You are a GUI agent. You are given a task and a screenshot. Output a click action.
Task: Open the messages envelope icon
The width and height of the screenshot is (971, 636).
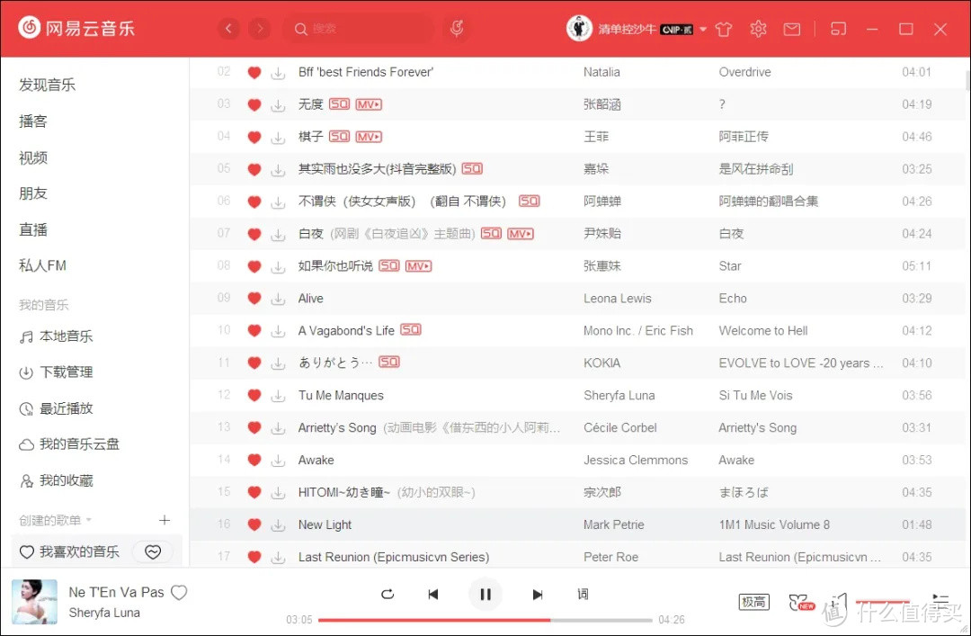[792, 29]
